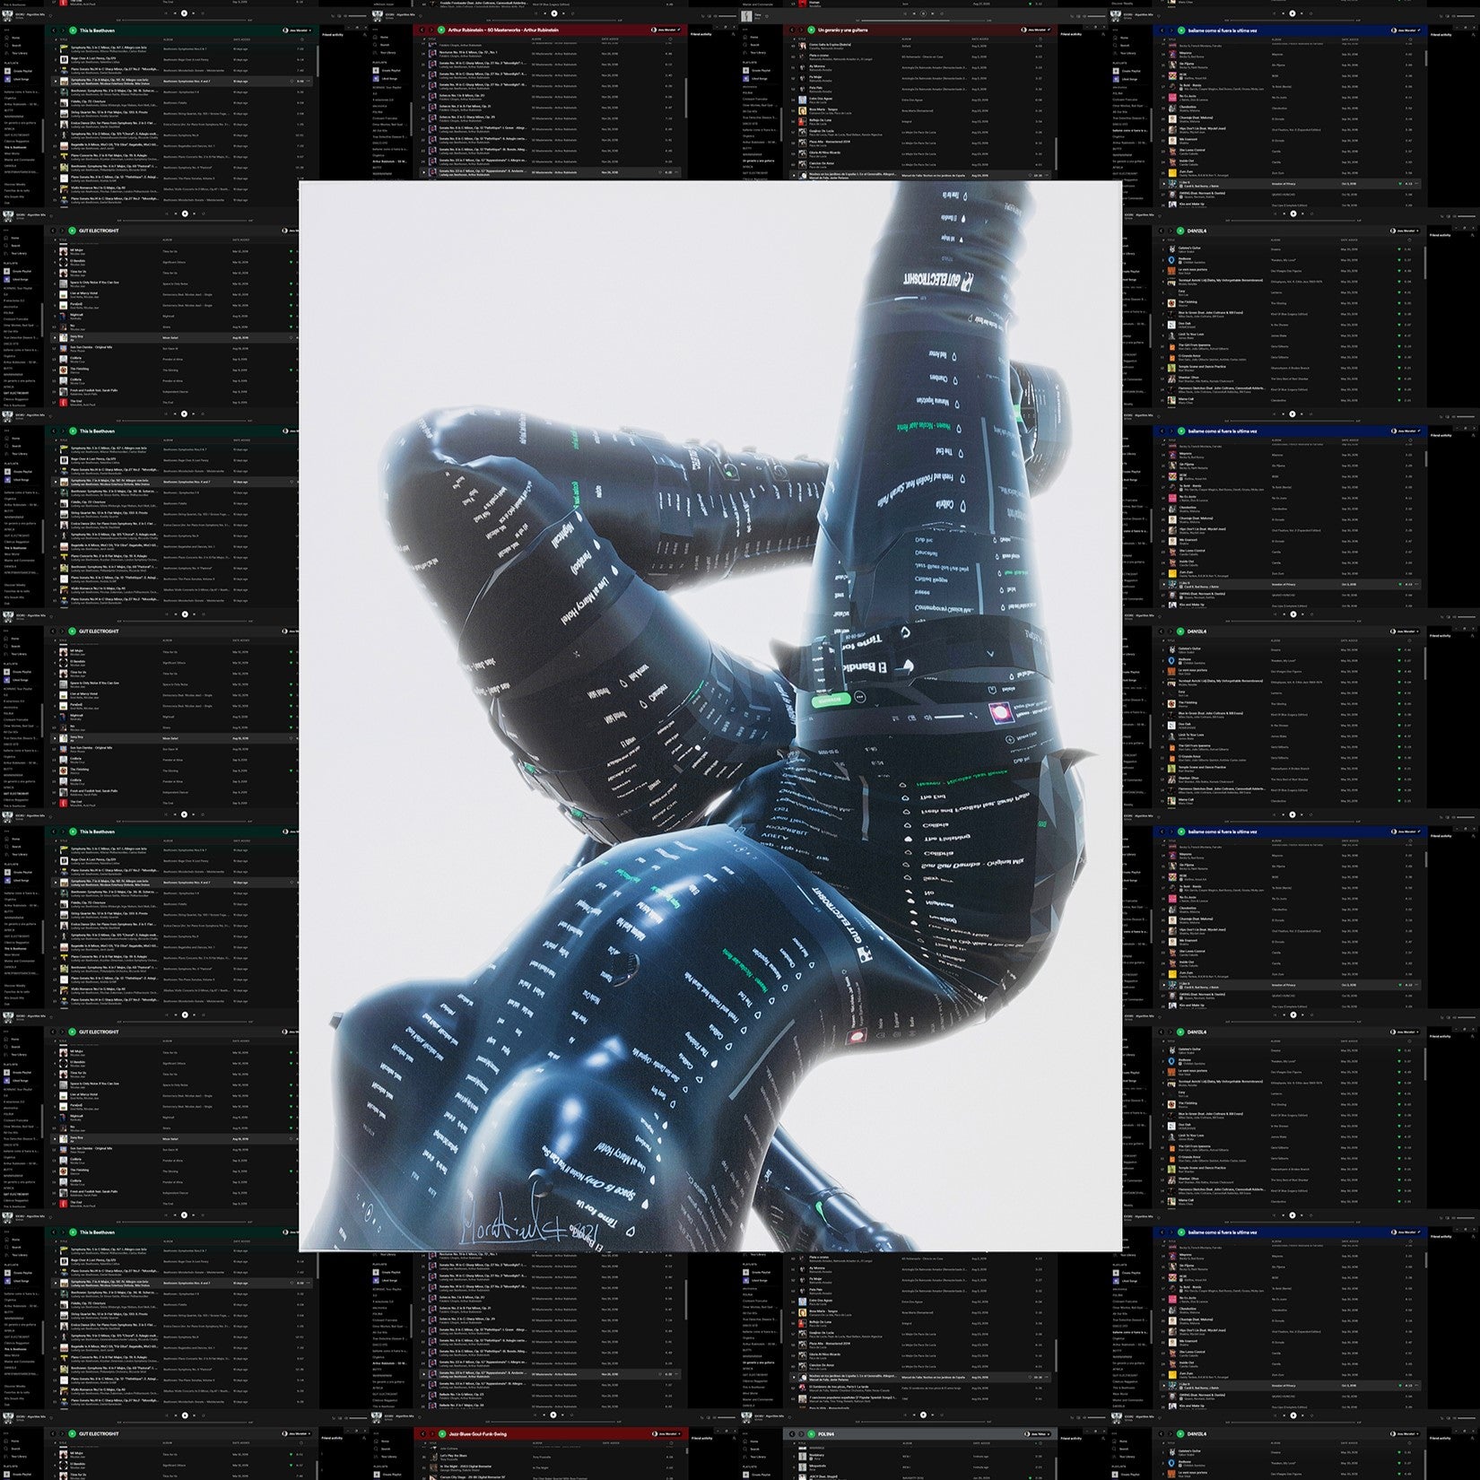This screenshot has width=1480, height=1480.
Task: Select Home in Arthur Rubinstein window sidebar
Action: point(384,37)
